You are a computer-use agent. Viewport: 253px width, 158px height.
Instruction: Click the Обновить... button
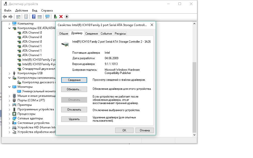(x=74, y=89)
